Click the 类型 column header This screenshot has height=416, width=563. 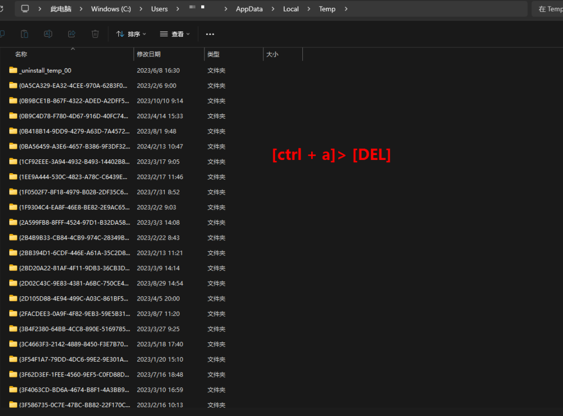[x=213, y=54]
